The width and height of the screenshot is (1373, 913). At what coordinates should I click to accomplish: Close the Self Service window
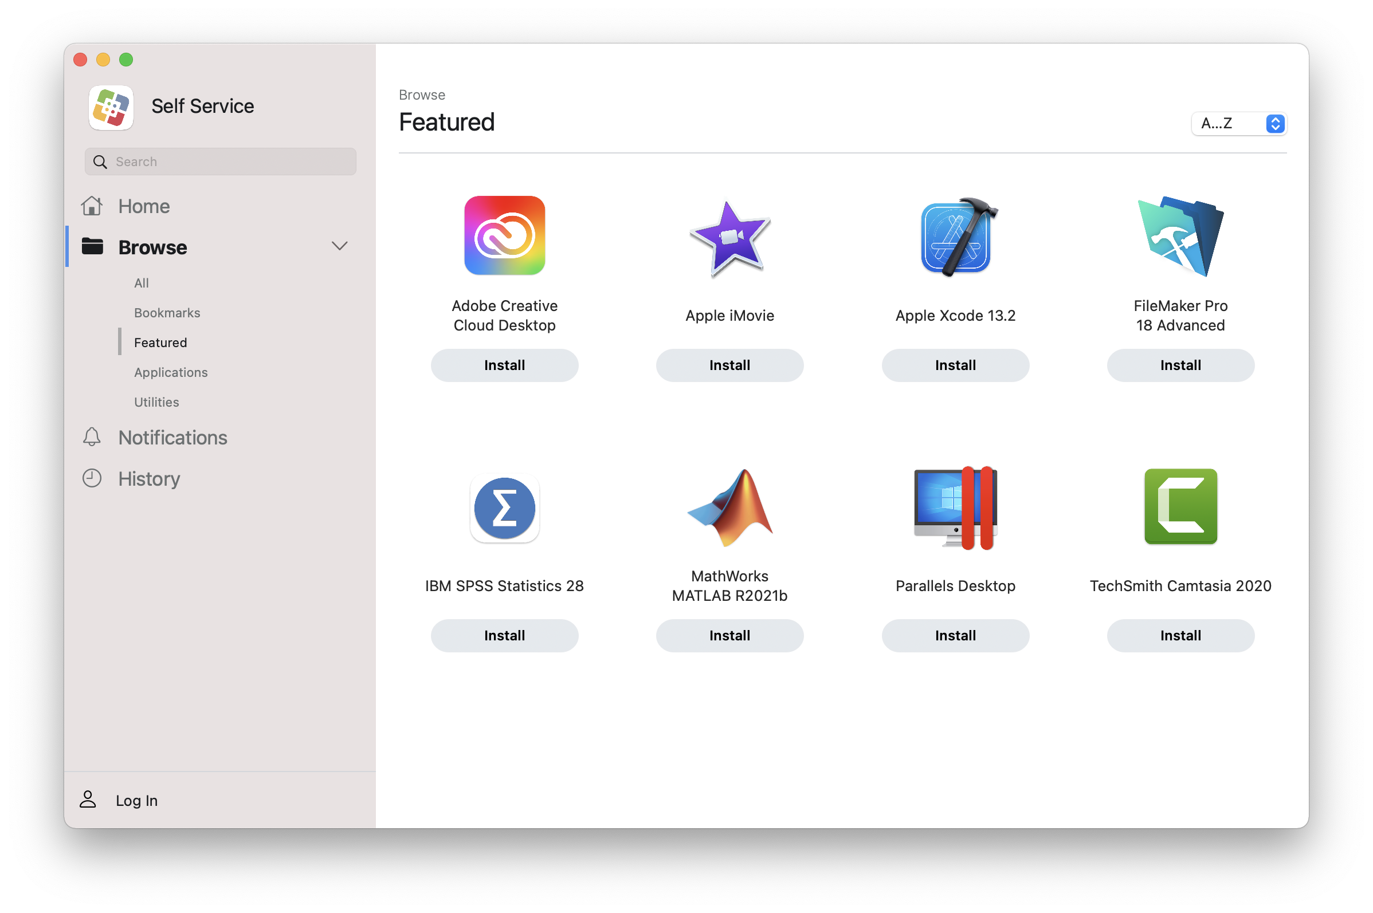[80, 60]
